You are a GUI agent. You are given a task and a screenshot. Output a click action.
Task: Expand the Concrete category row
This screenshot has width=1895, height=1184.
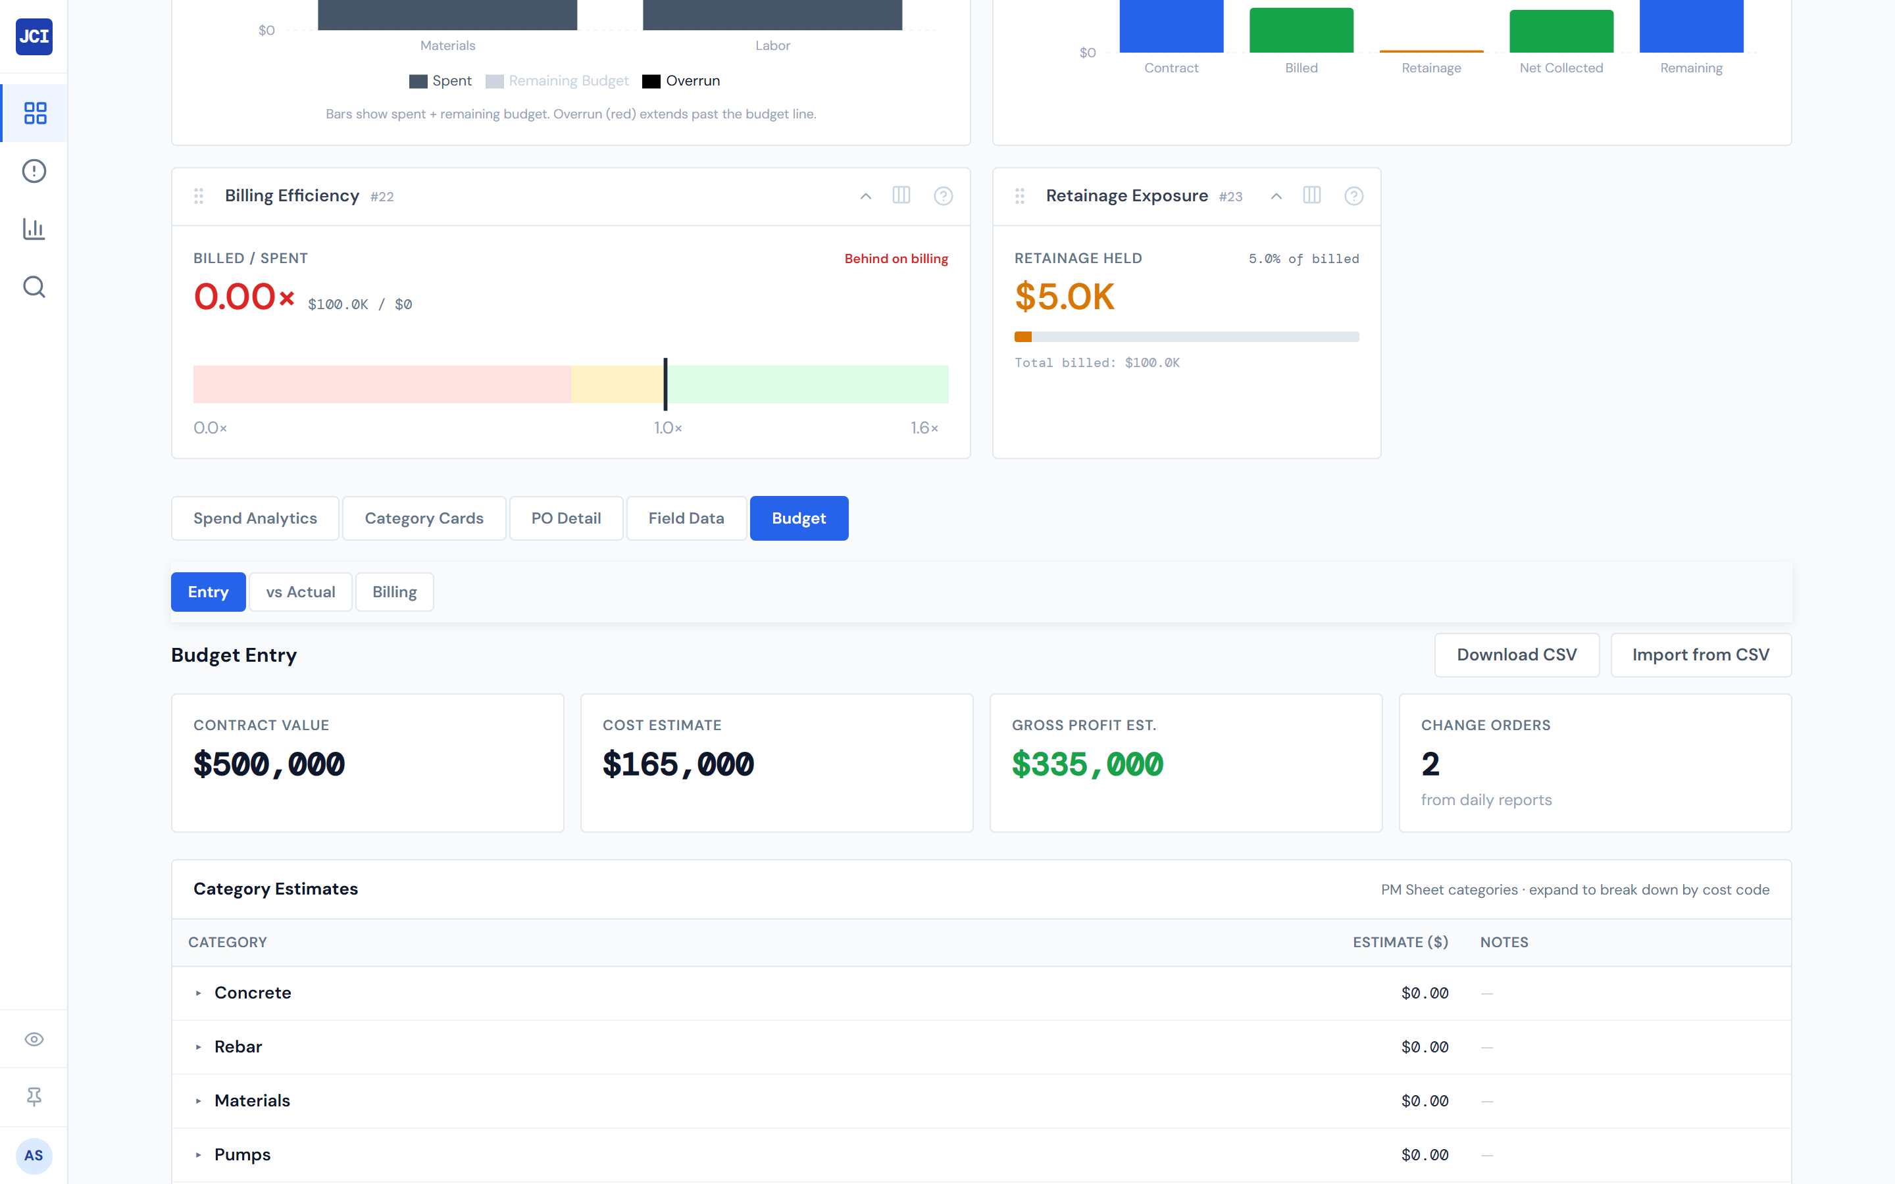click(x=199, y=993)
